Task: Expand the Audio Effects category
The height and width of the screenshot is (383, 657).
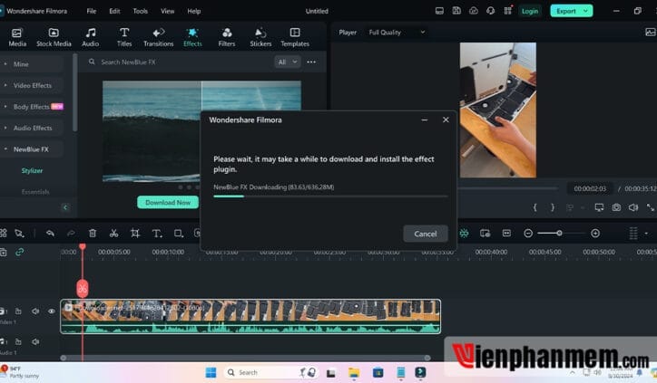Action: click(x=33, y=129)
